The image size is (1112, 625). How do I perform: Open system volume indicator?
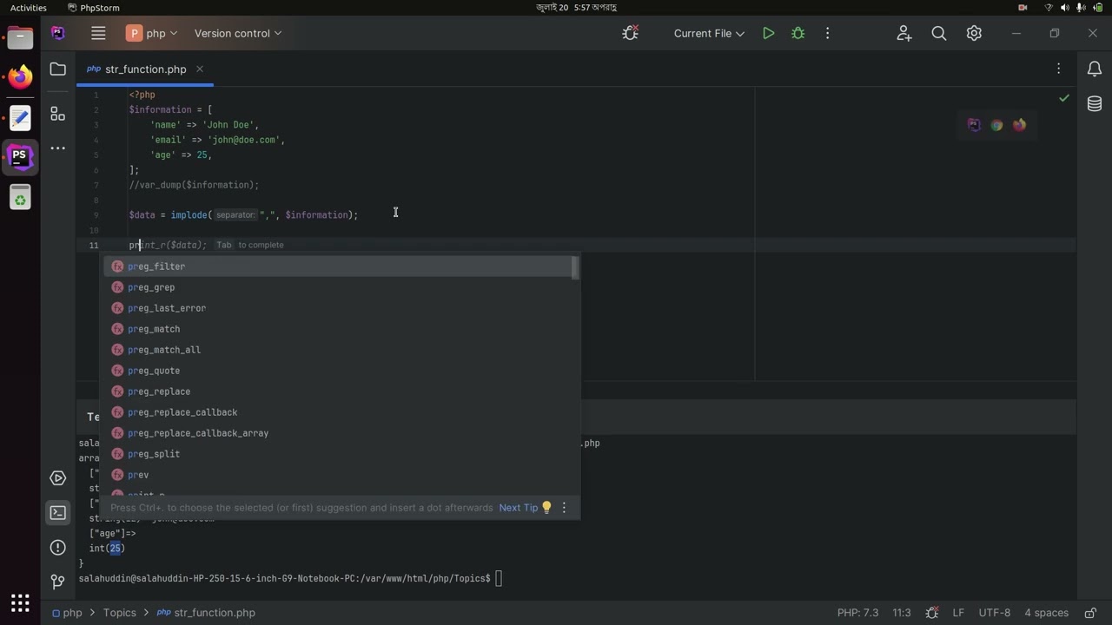(x=1065, y=8)
